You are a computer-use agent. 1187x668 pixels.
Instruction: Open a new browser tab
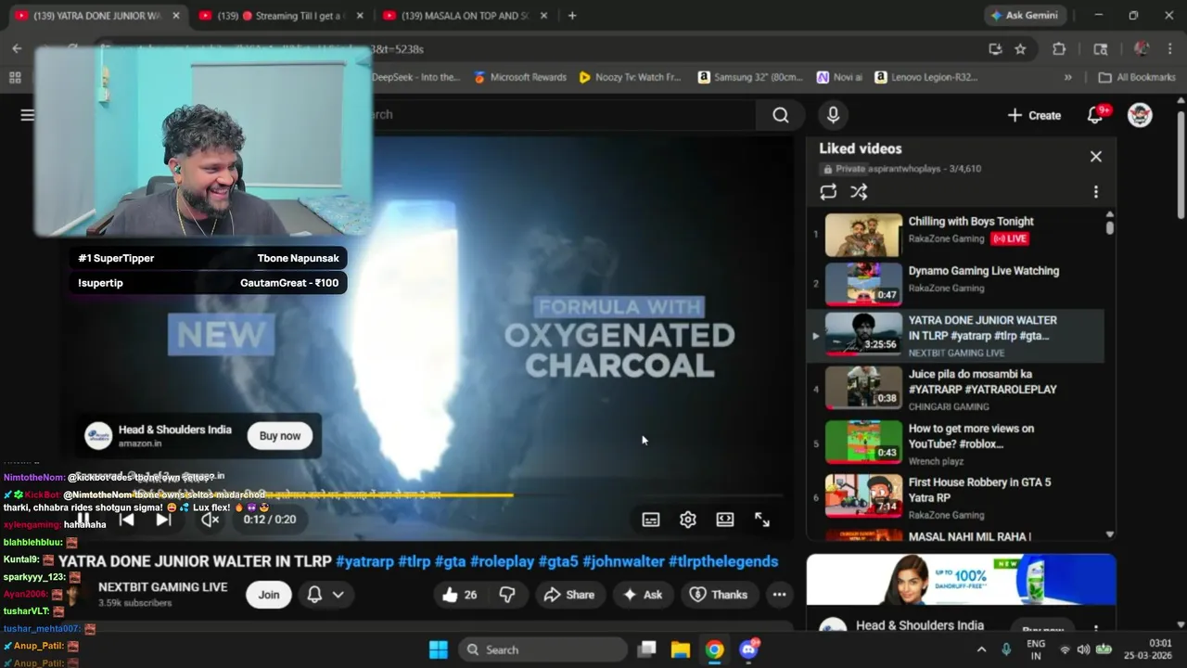click(572, 16)
